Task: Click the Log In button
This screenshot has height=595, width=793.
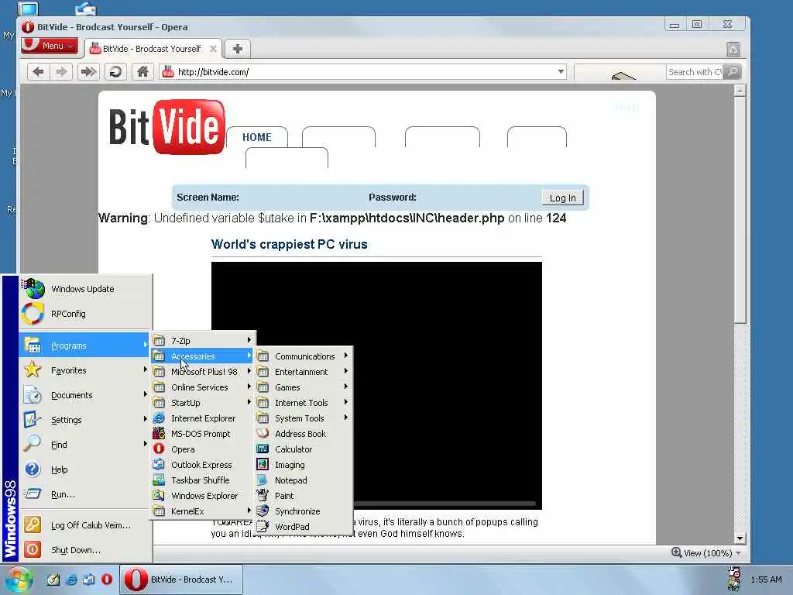Action: 562,198
